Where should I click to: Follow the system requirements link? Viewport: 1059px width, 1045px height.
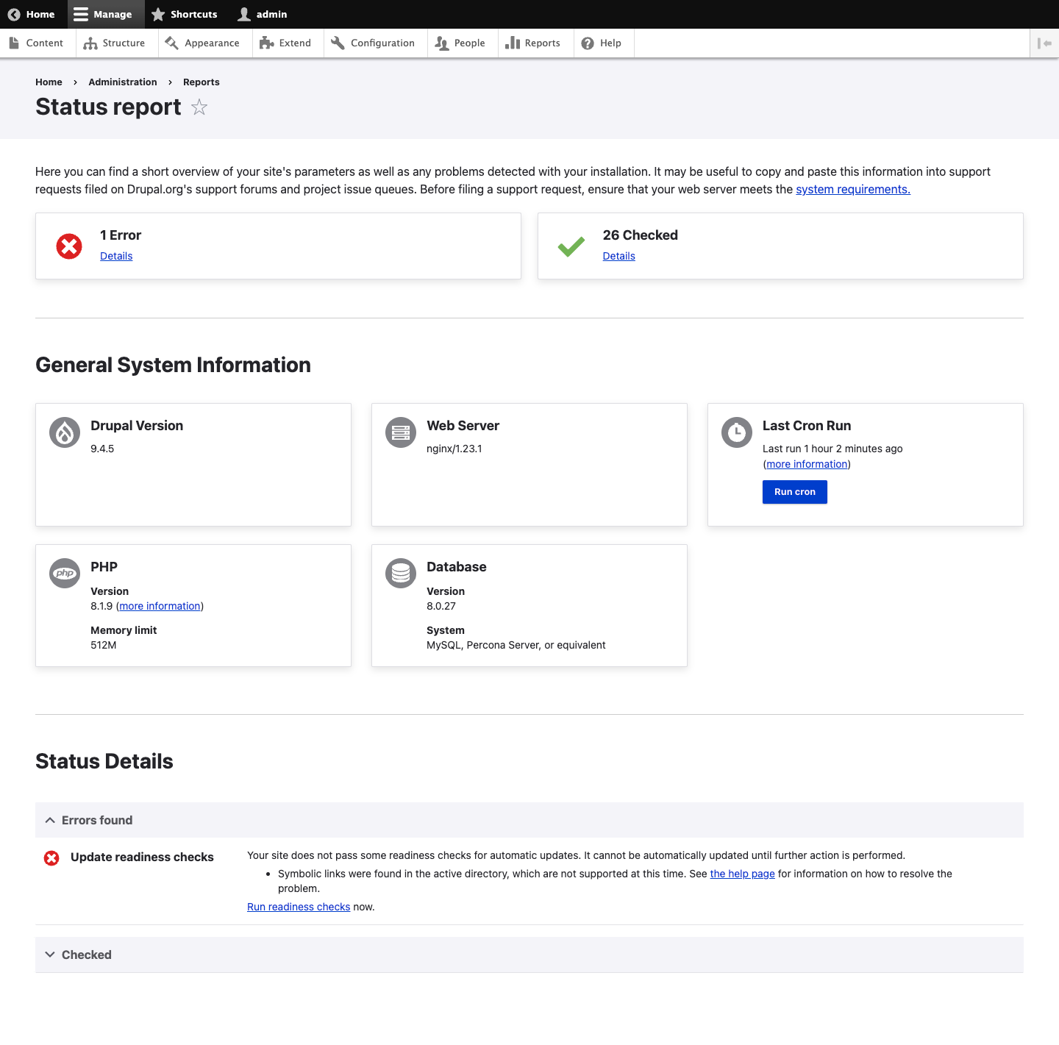point(852,189)
